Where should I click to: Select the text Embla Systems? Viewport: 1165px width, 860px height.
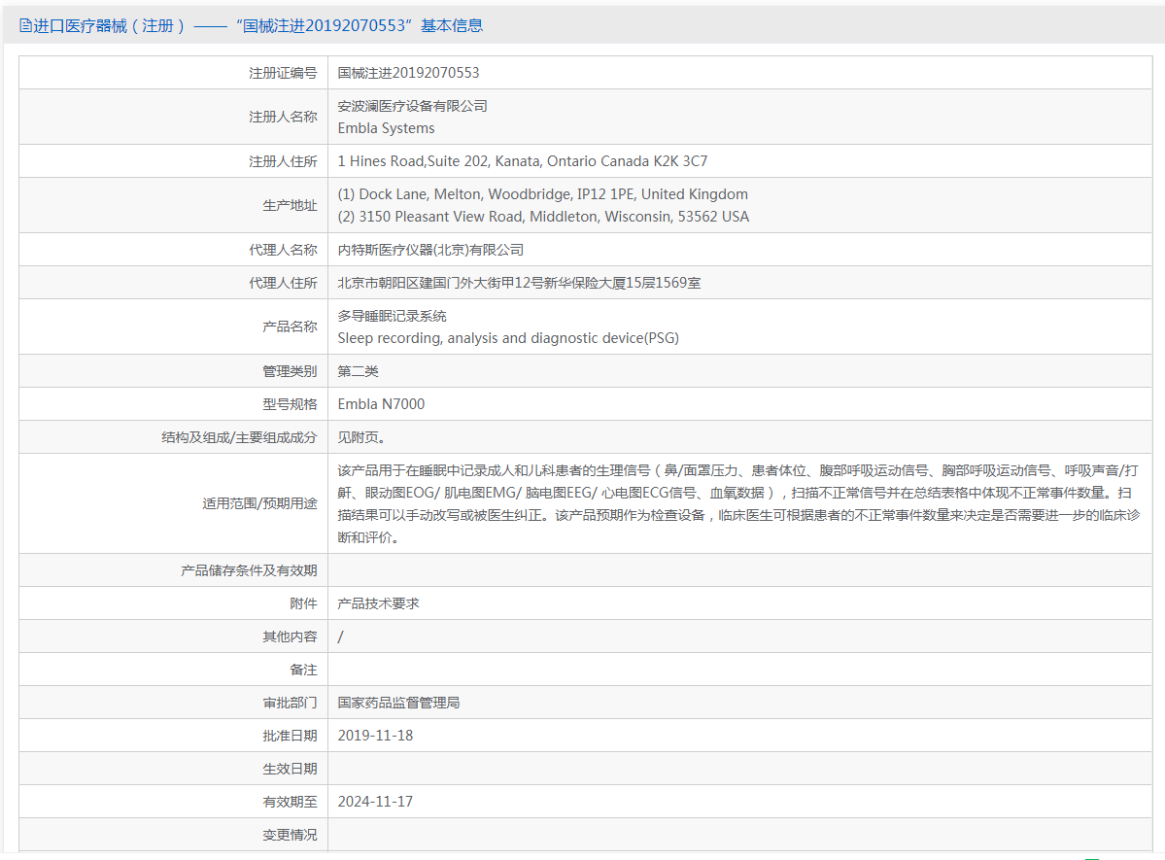point(387,128)
